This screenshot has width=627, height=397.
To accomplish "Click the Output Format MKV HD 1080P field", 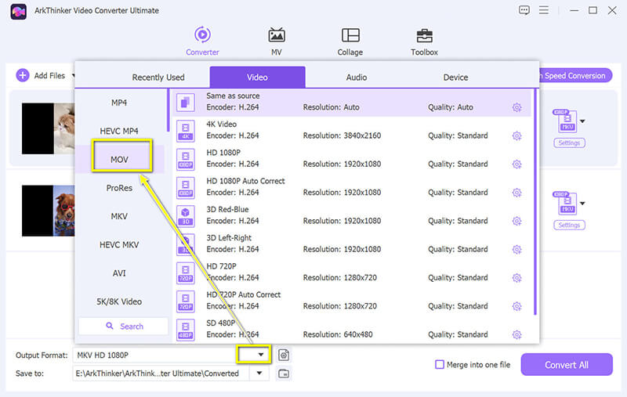I will pyautogui.click(x=155, y=355).
